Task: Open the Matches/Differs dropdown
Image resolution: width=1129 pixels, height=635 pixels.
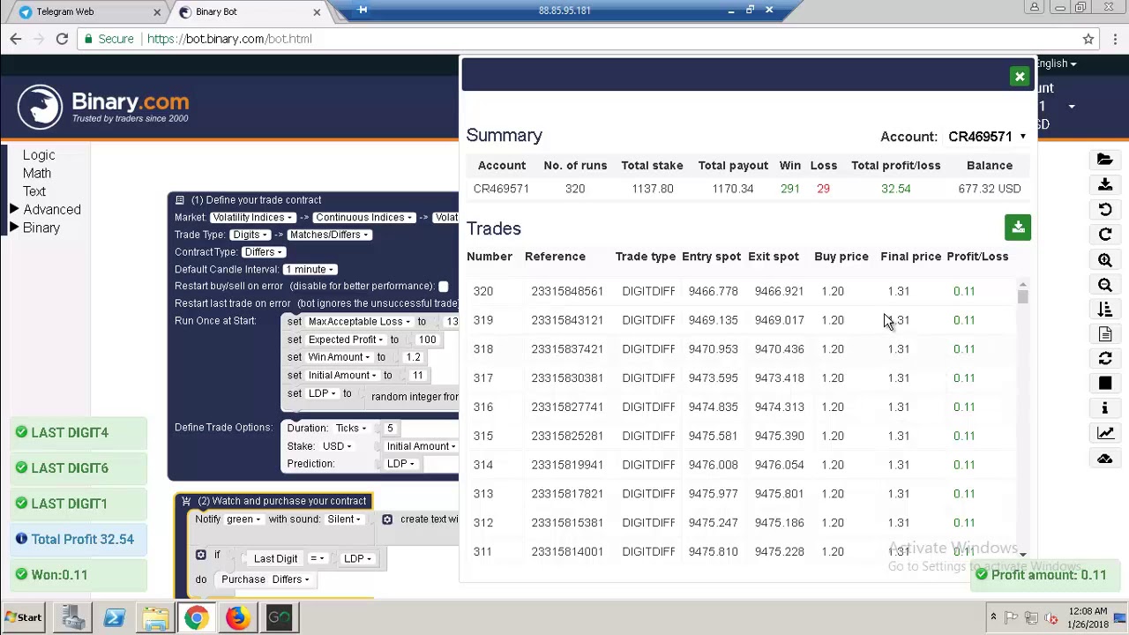Action: click(330, 235)
